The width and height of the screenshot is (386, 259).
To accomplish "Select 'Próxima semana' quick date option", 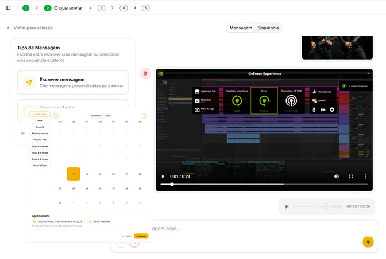I will [40, 134].
